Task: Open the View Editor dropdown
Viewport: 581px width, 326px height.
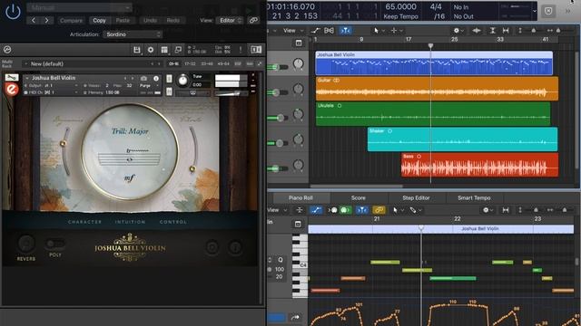Action: coord(231,20)
